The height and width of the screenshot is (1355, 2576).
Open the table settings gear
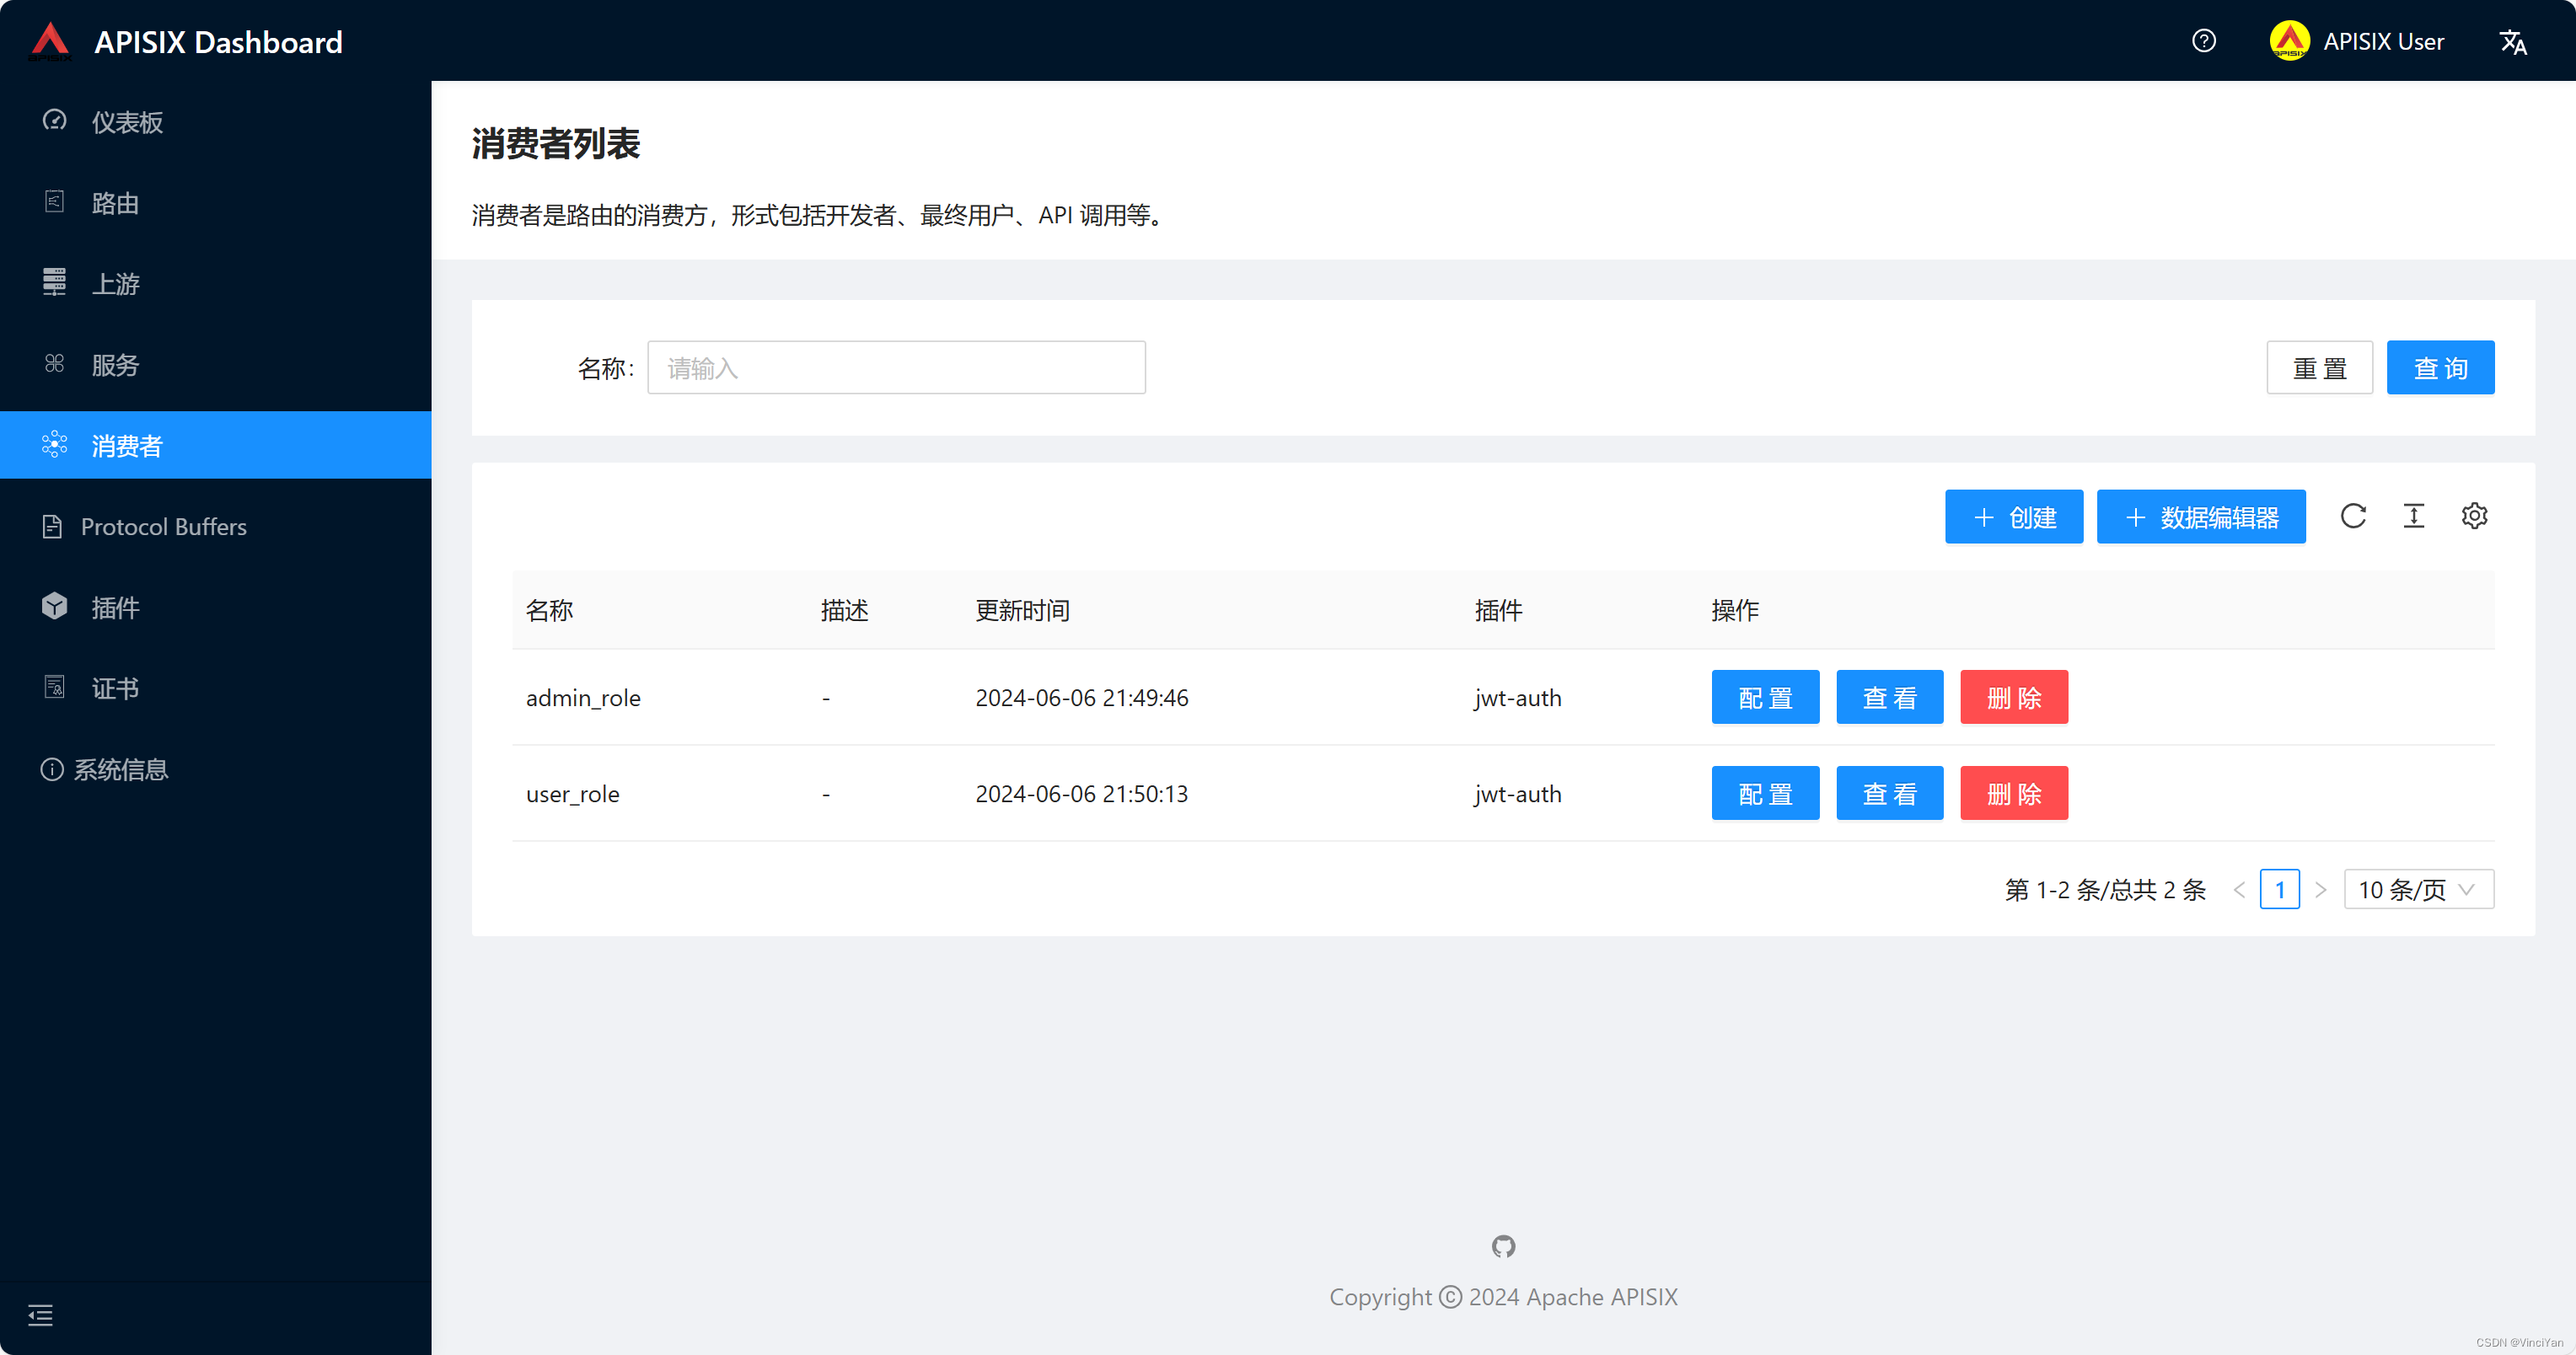click(2475, 516)
